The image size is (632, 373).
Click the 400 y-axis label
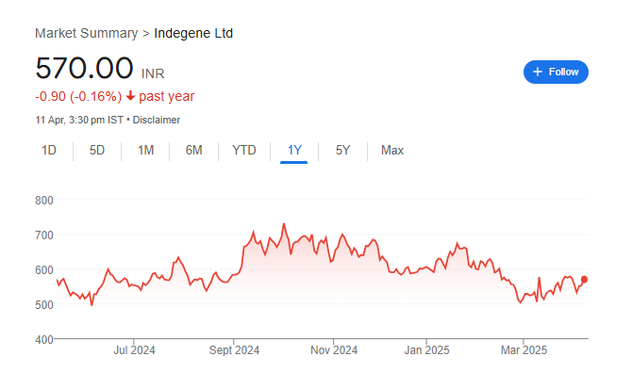pos(44,340)
